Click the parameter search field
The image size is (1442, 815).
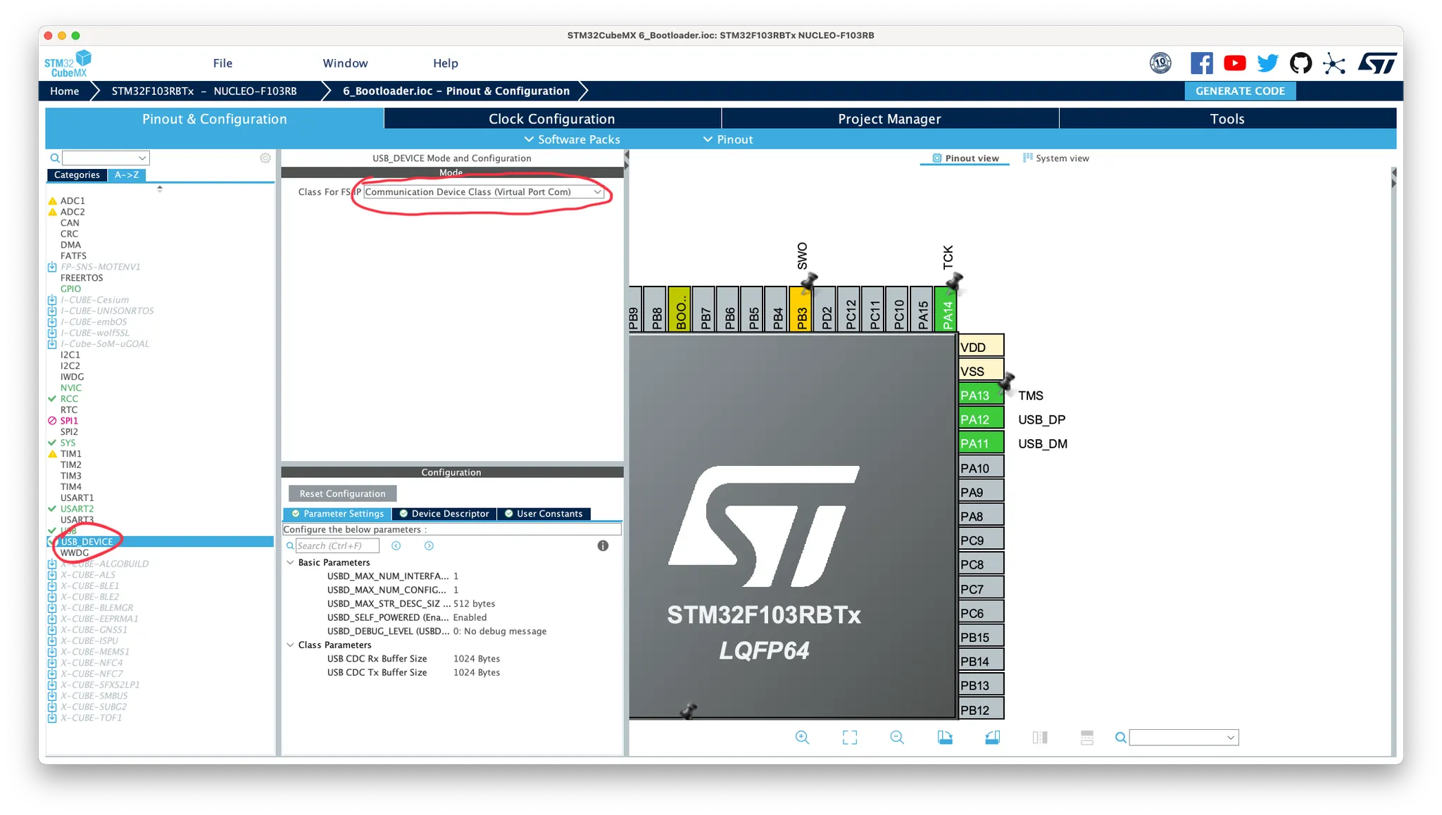pyautogui.click(x=337, y=545)
